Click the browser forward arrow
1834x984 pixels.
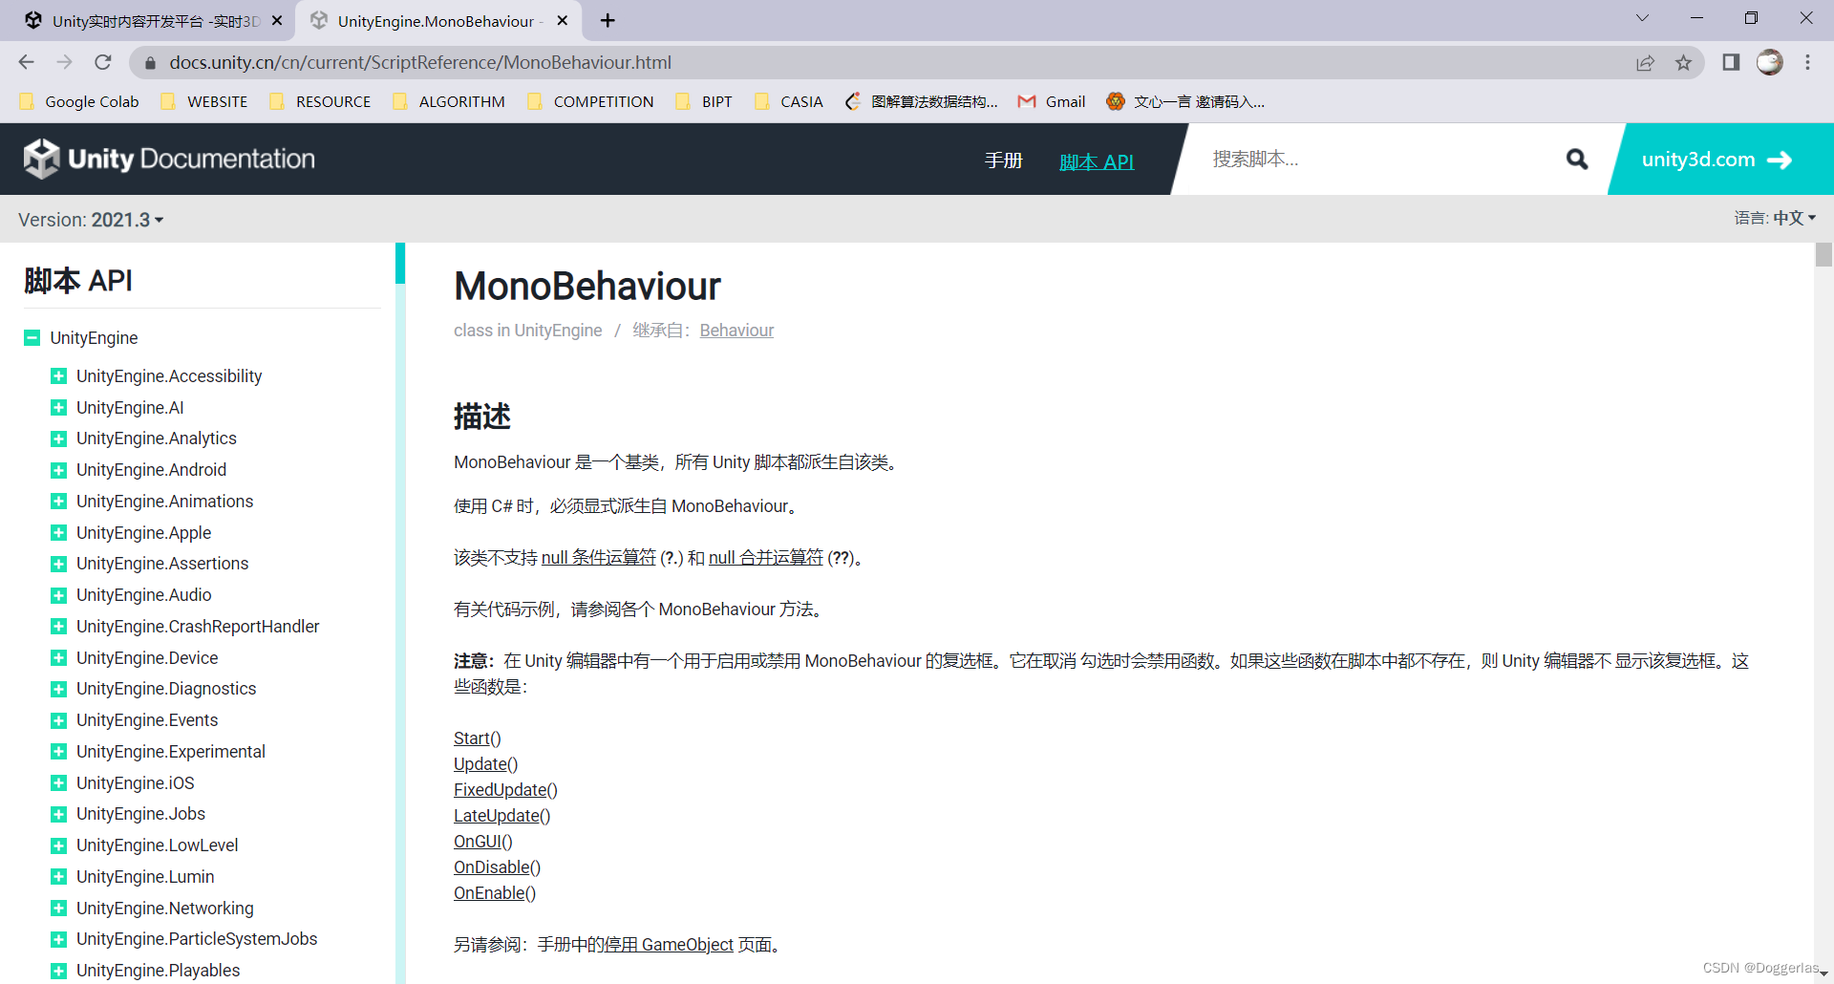(x=64, y=62)
